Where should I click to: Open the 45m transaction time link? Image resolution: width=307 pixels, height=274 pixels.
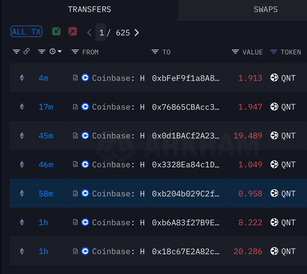[x=46, y=136]
